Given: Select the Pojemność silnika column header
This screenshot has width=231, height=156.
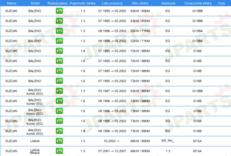Looking at the screenshot, I should pos(82,3).
